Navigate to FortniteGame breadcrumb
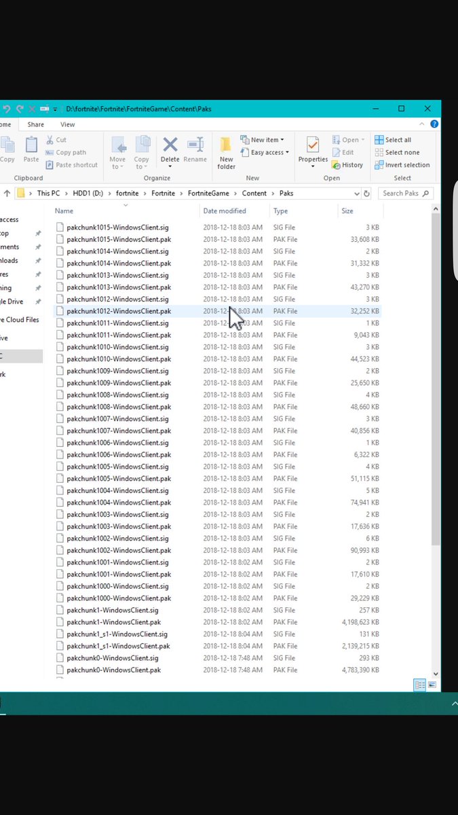The width and height of the screenshot is (458, 815). tap(208, 194)
